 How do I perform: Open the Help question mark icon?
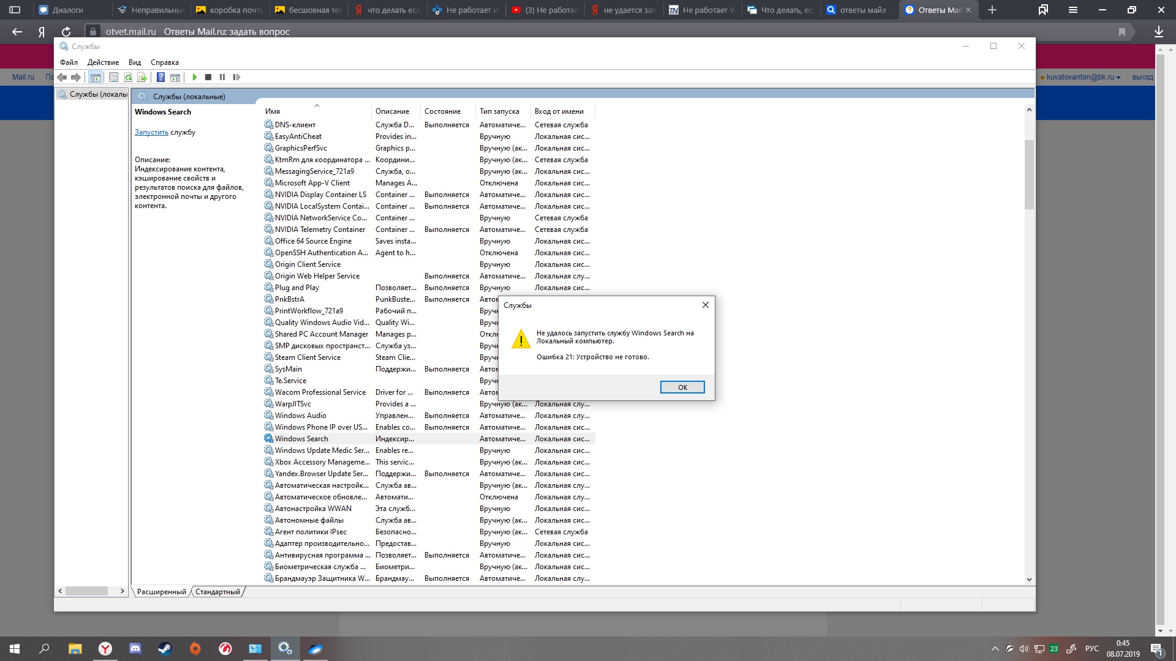pos(160,77)
